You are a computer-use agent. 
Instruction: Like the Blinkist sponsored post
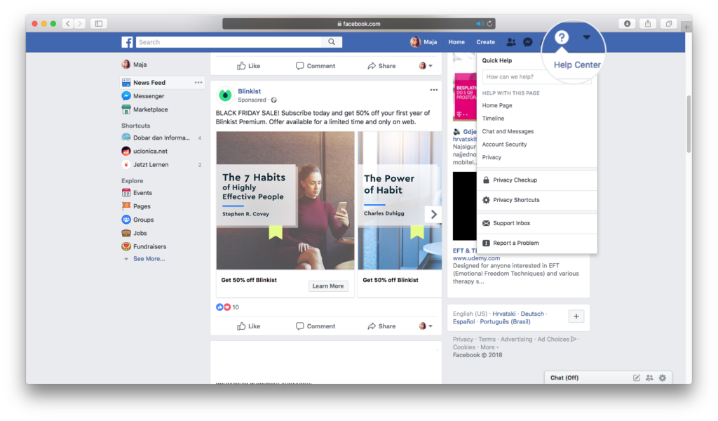[248, 326]
